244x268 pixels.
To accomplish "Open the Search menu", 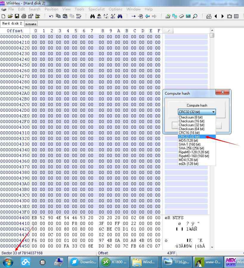I will click(x=35, y=9).
